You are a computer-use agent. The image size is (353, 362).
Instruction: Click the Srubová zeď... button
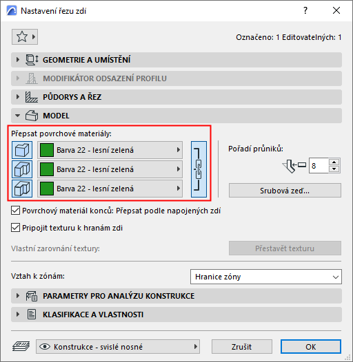point(285,191)
